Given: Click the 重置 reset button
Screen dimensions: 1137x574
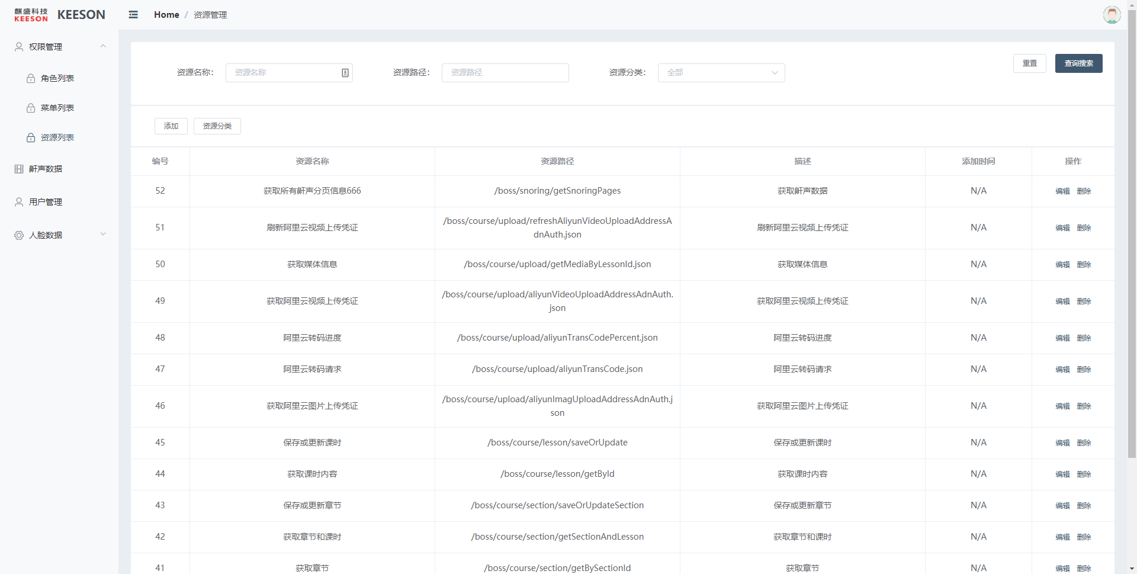Looking at the screenshot, I should coord(1030,63).
